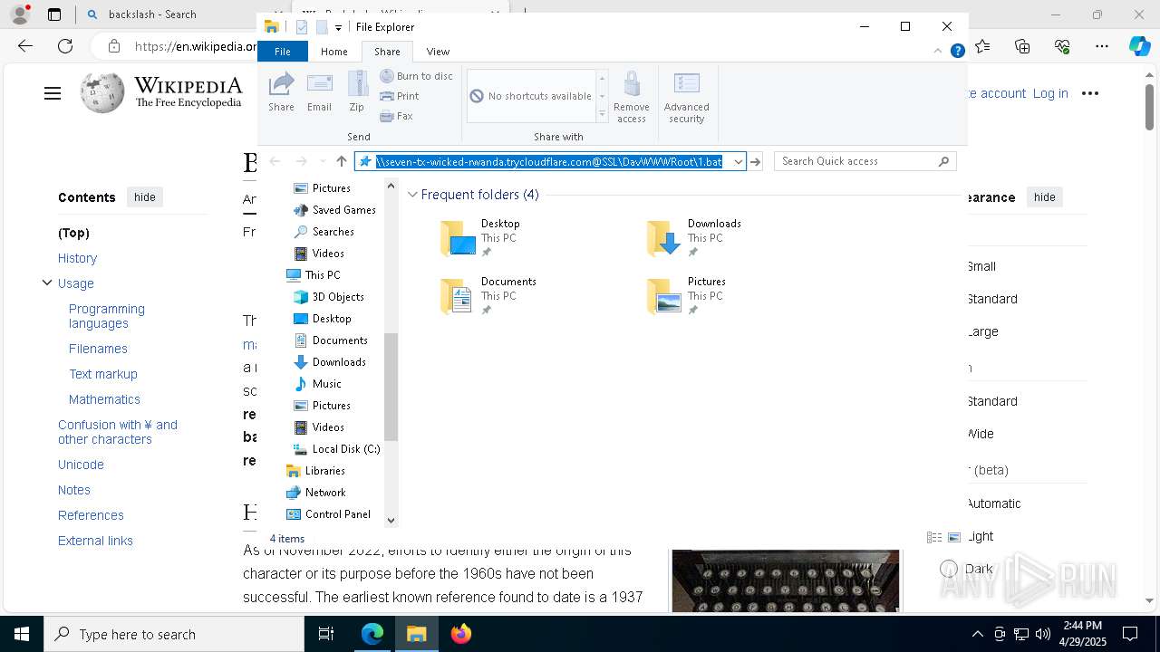This screenshot has height=652, width=1160.
Task: Open Task View on the taskbar
Action: click(x=326, y=634)
